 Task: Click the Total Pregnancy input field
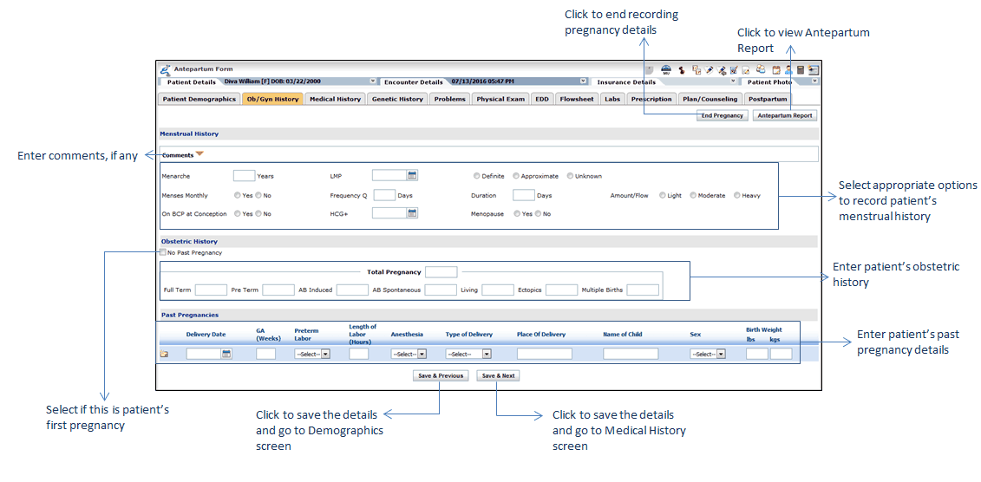pos(441,272)
